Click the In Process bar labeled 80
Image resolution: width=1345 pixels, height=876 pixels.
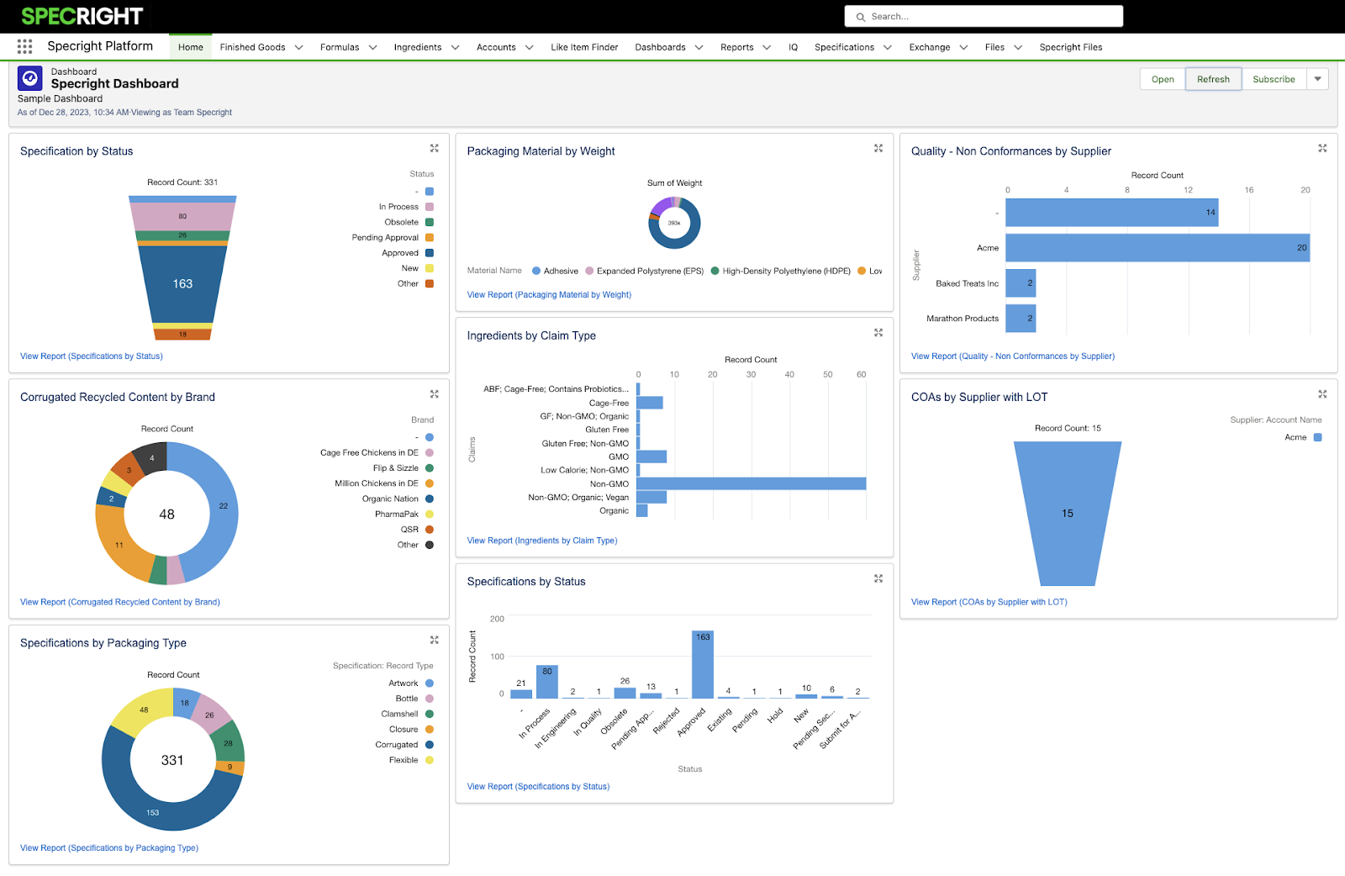point(547,682)
